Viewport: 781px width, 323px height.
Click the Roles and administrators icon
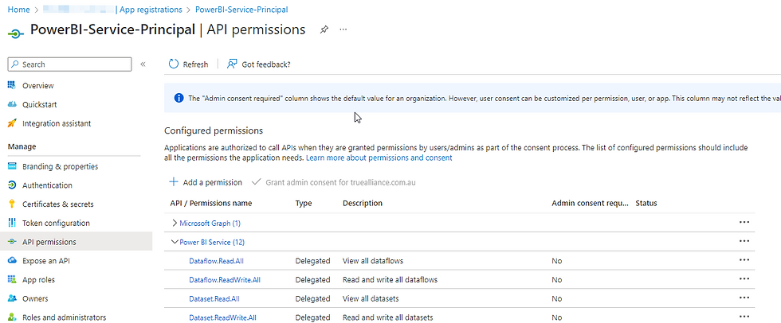pos(13,317)
